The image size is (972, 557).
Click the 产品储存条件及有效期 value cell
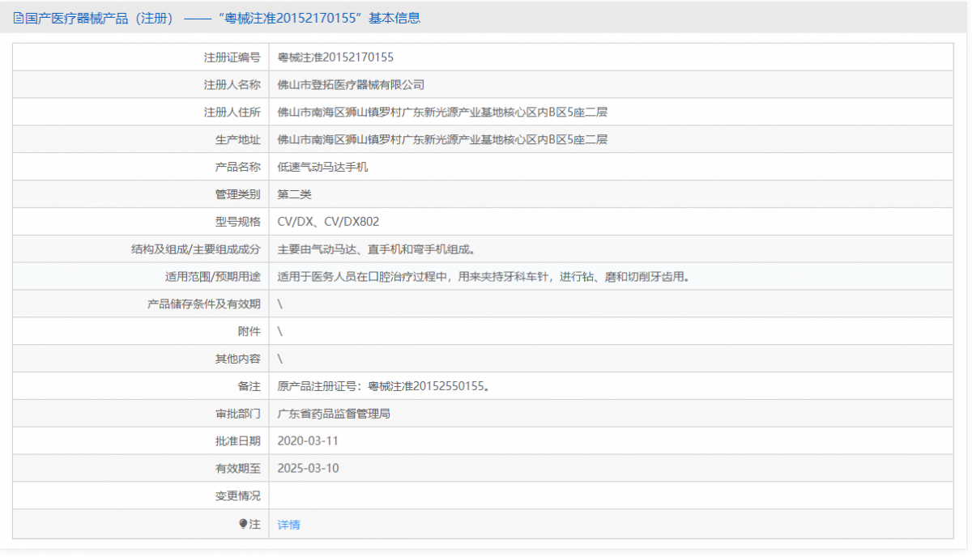pyautogui.click(x=279, y=304)
